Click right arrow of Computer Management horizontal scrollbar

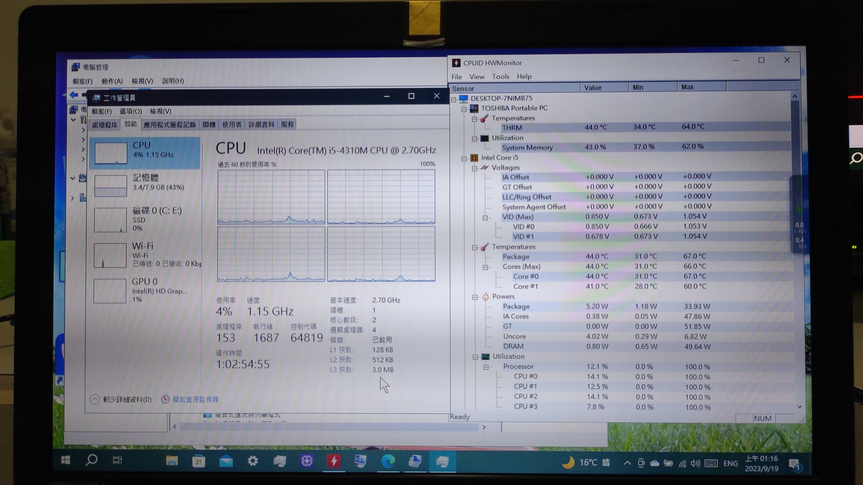484,427
